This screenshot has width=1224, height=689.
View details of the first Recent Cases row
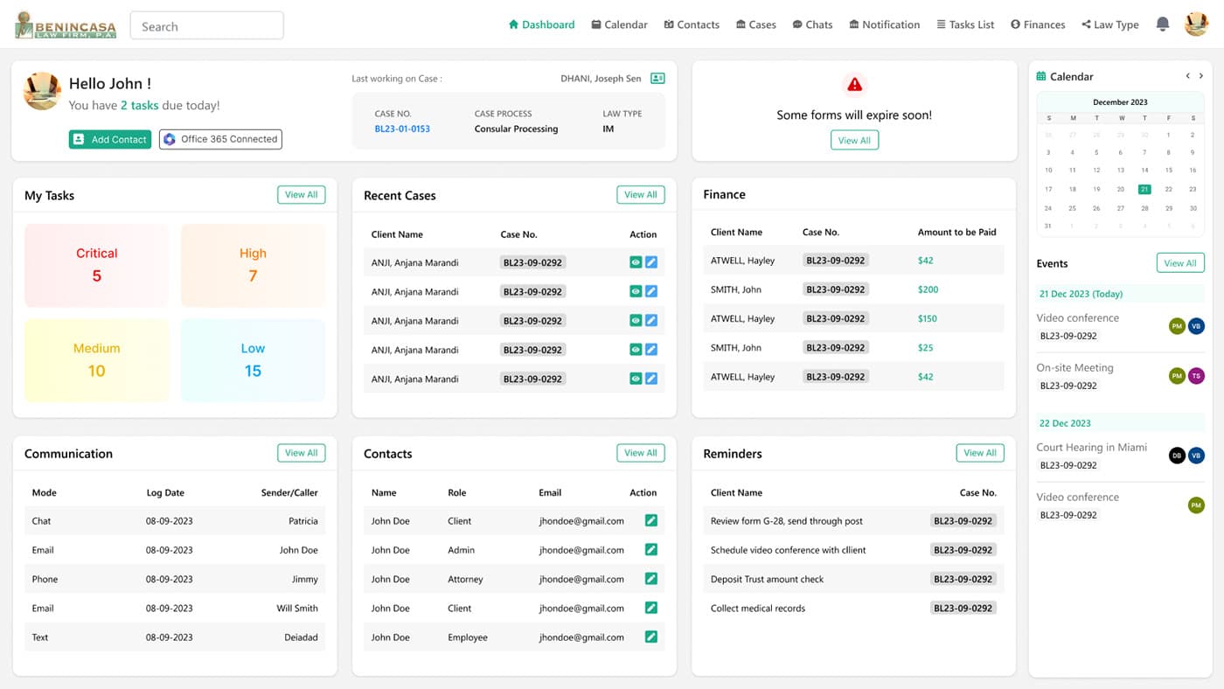tap(636, 261)
